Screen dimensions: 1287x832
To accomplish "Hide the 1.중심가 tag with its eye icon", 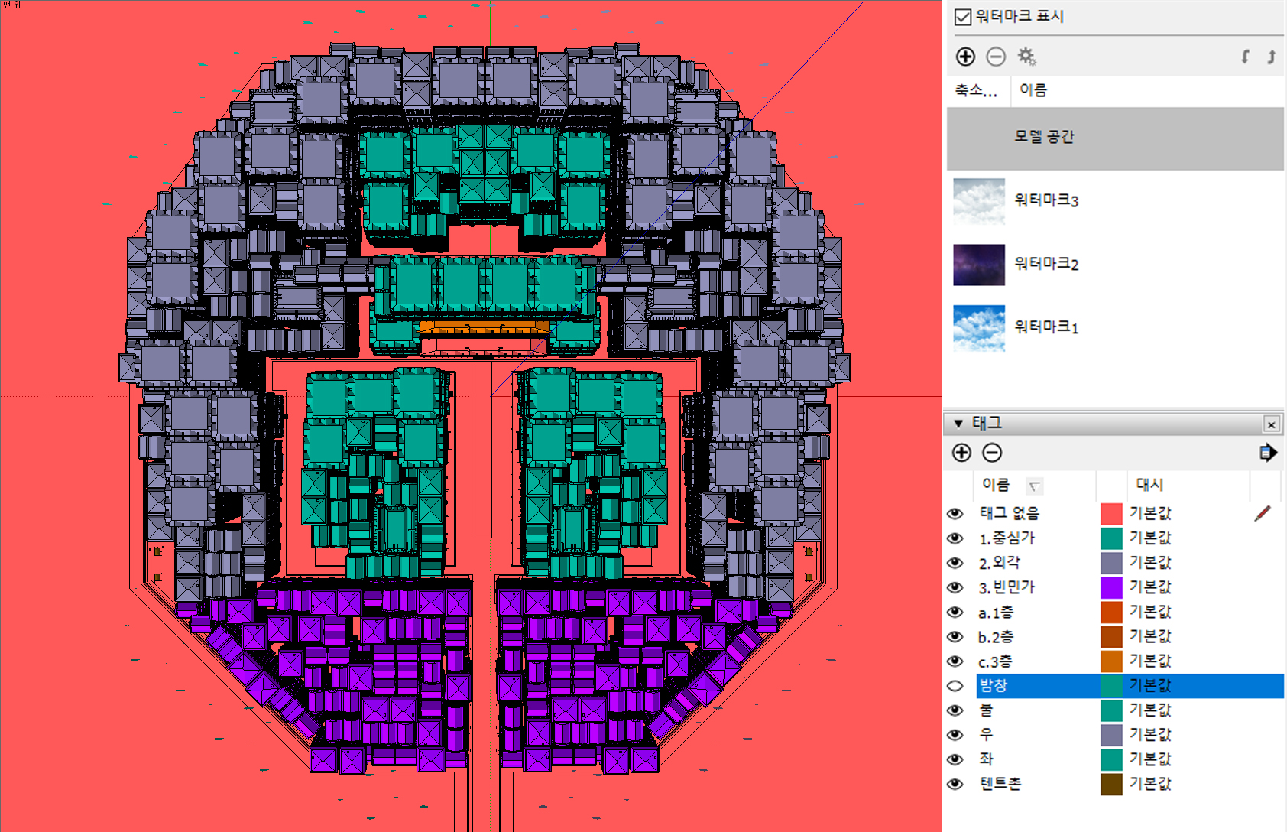I will 955,538.
